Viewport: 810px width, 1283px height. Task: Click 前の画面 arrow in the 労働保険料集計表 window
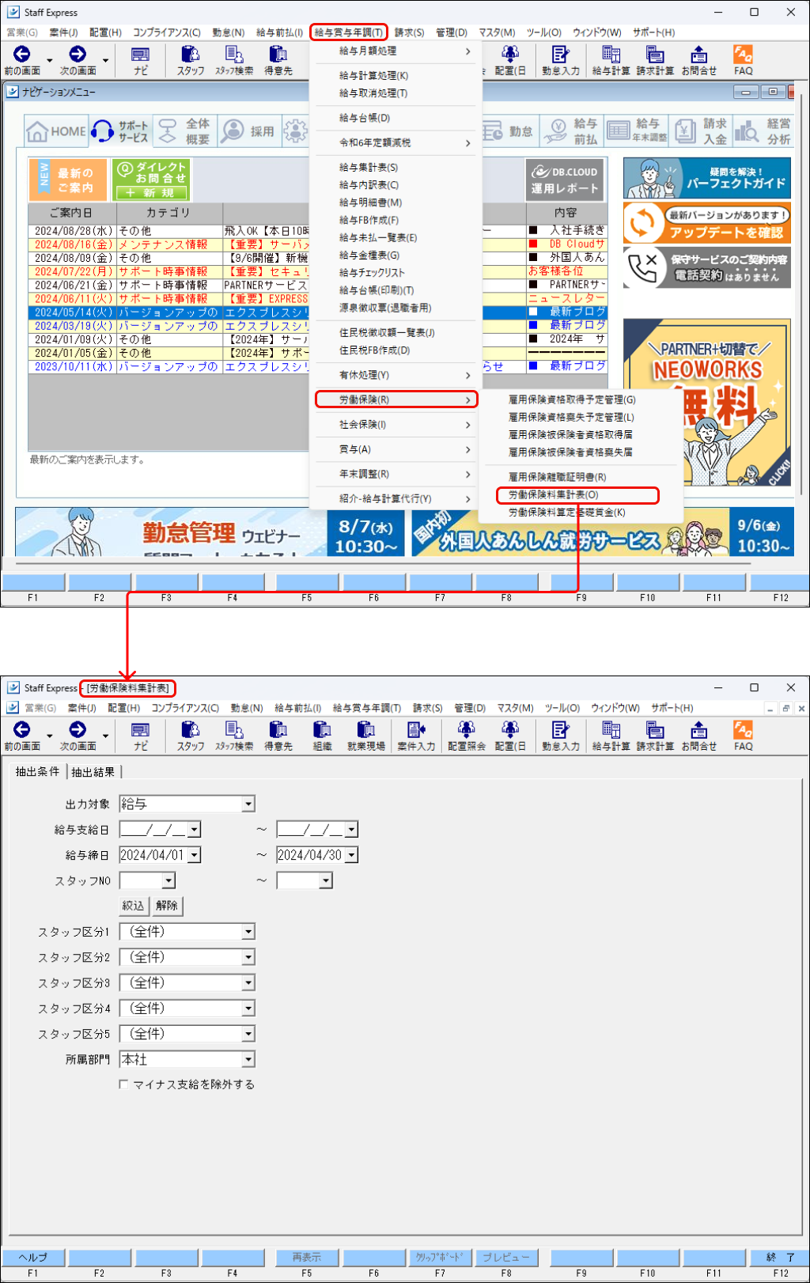pyautogui.click(x=22, y=735)
